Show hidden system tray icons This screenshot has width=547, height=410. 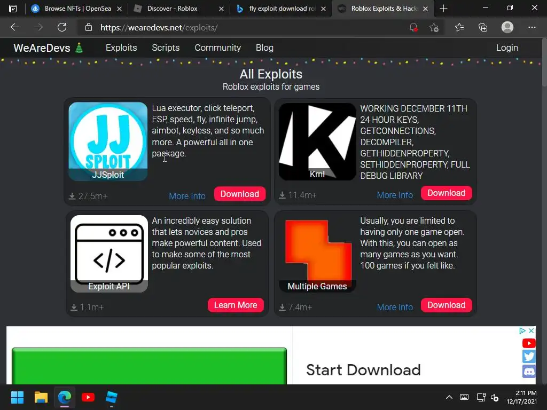click(x=449, y=397)
